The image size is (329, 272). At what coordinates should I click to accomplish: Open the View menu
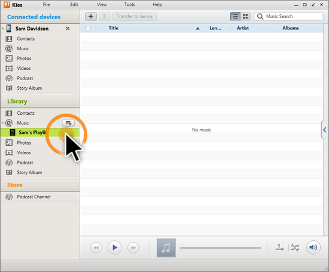102,4
